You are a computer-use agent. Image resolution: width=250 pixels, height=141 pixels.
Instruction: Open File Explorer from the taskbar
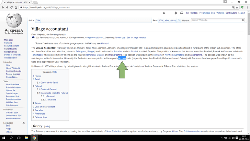tap(26, 138)
